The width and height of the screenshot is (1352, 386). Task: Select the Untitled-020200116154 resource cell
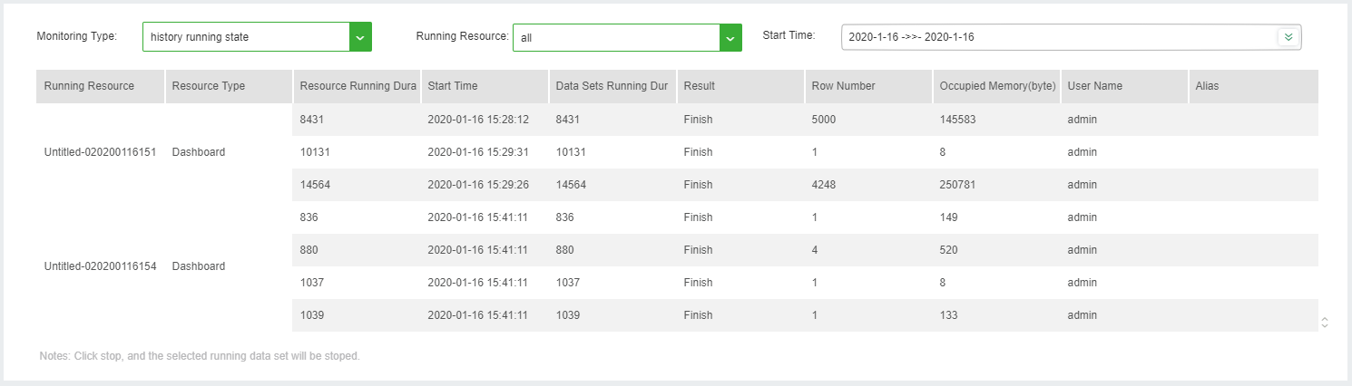point(100,266)
